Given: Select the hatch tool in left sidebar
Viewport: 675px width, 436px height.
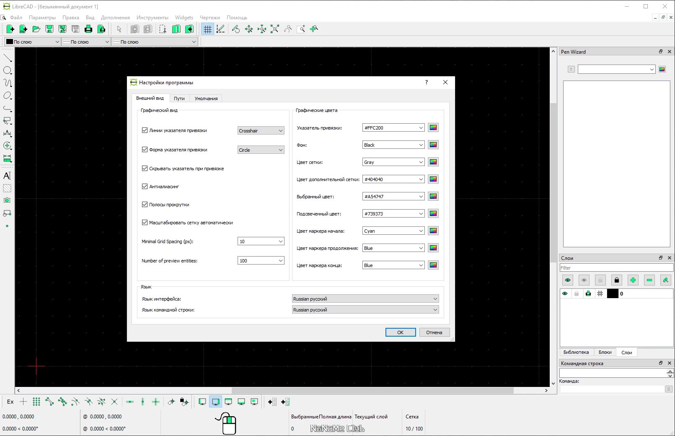Looking at the screenshot, I should [x=7, y=188].
